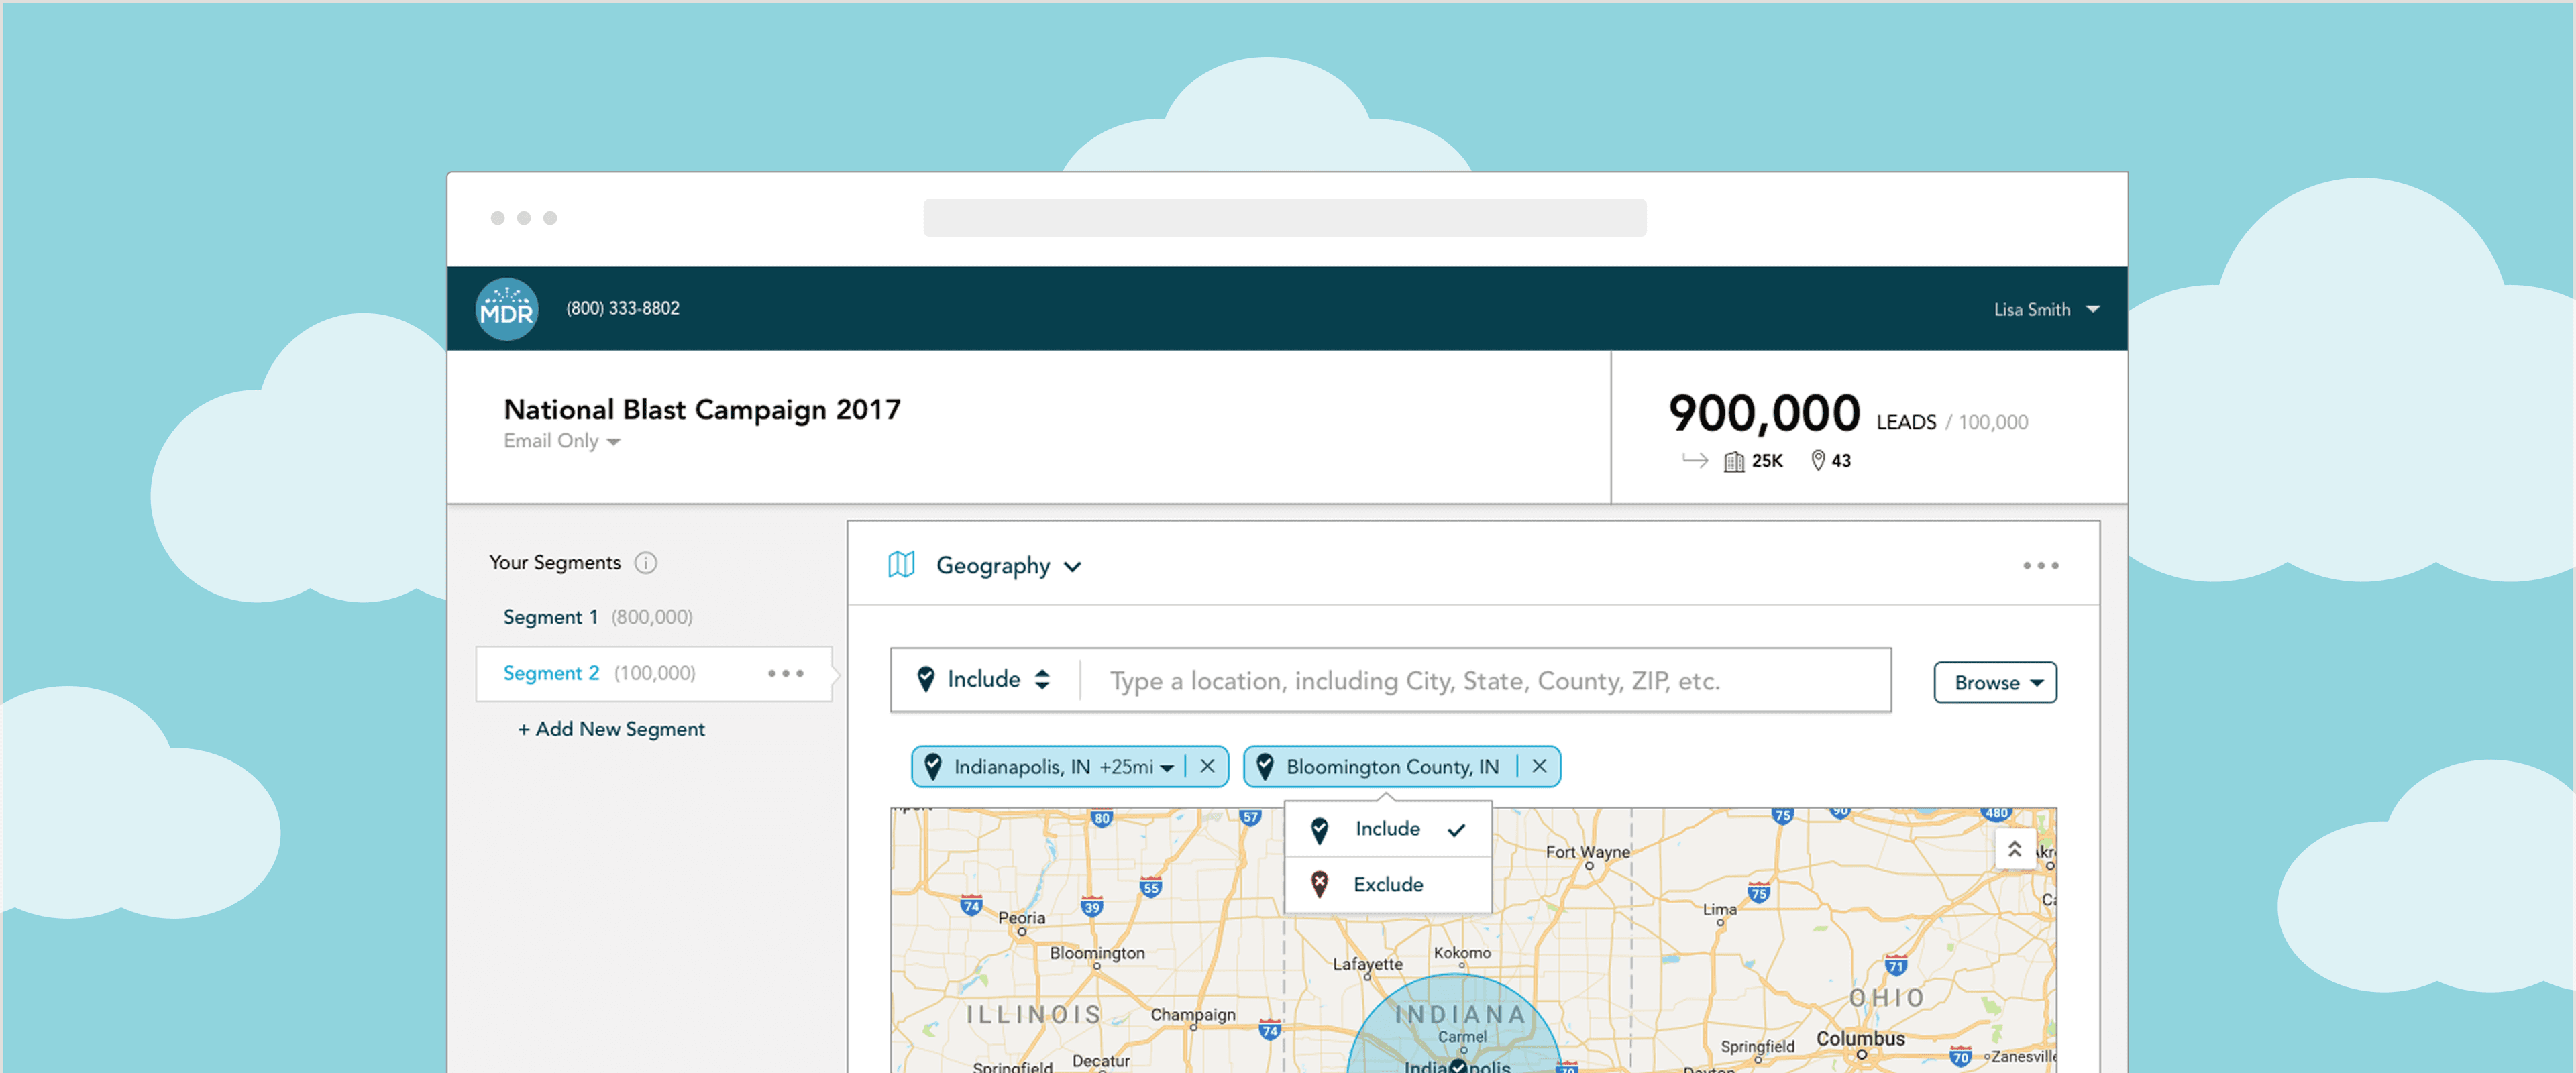This screenshot has width=2576, height=1073.
Task: Toggle the Include selector in search bar
Action: (x=985, y=680)
